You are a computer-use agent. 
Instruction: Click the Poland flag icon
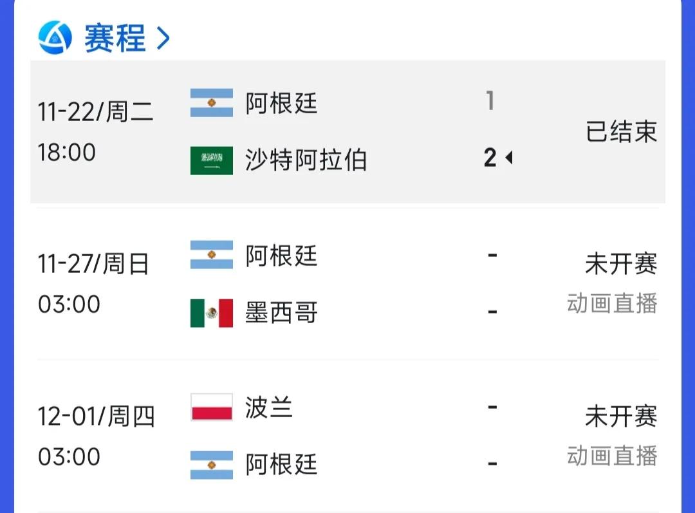(212, 407)
